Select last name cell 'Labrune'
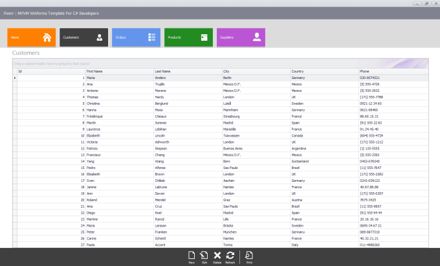The image size is (440, 266). pos(188,187)
